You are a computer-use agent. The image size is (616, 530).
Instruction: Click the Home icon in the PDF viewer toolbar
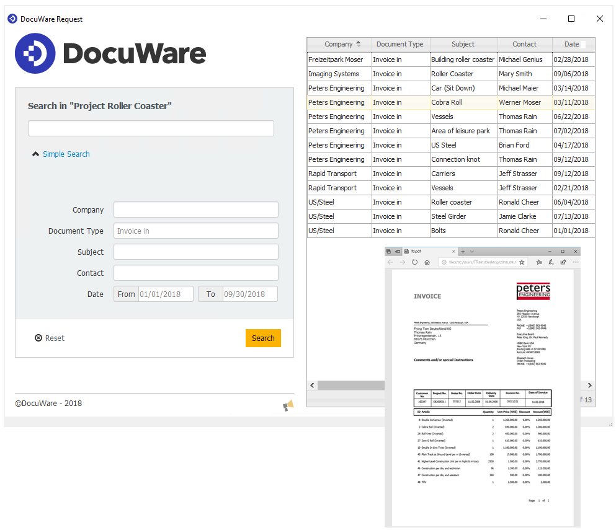(x=427, y=262)
